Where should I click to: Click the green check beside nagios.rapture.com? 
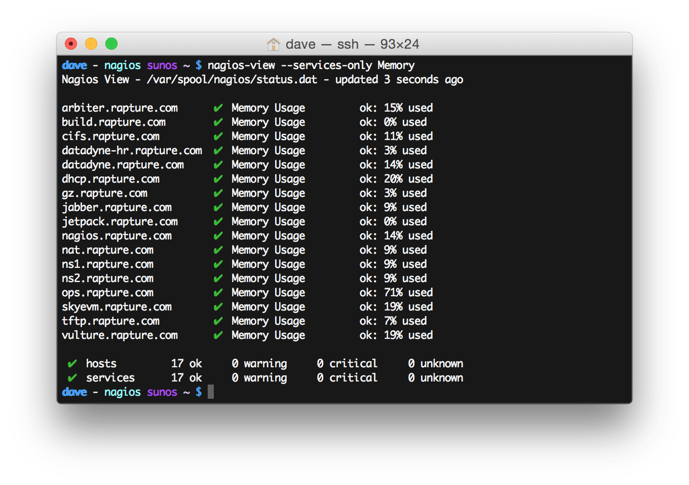(x=218, y=236)
